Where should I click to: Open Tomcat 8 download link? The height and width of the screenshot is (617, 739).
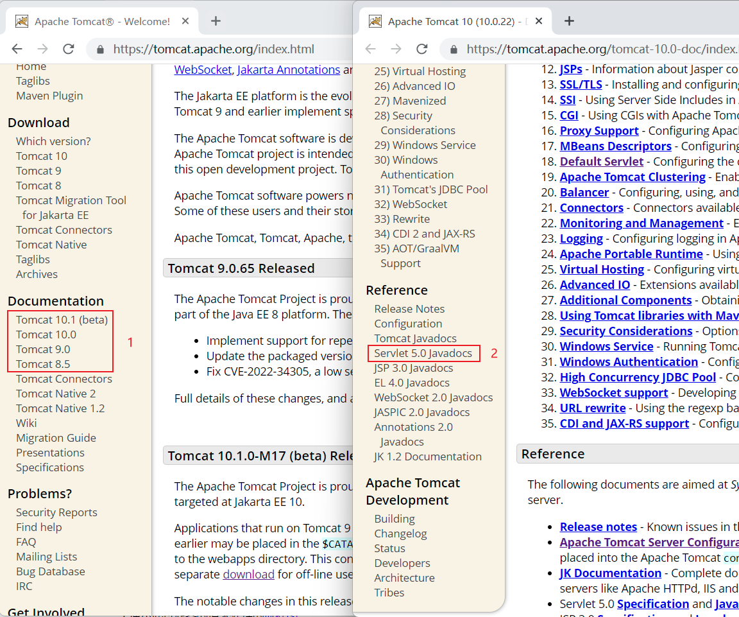(38, 186)
